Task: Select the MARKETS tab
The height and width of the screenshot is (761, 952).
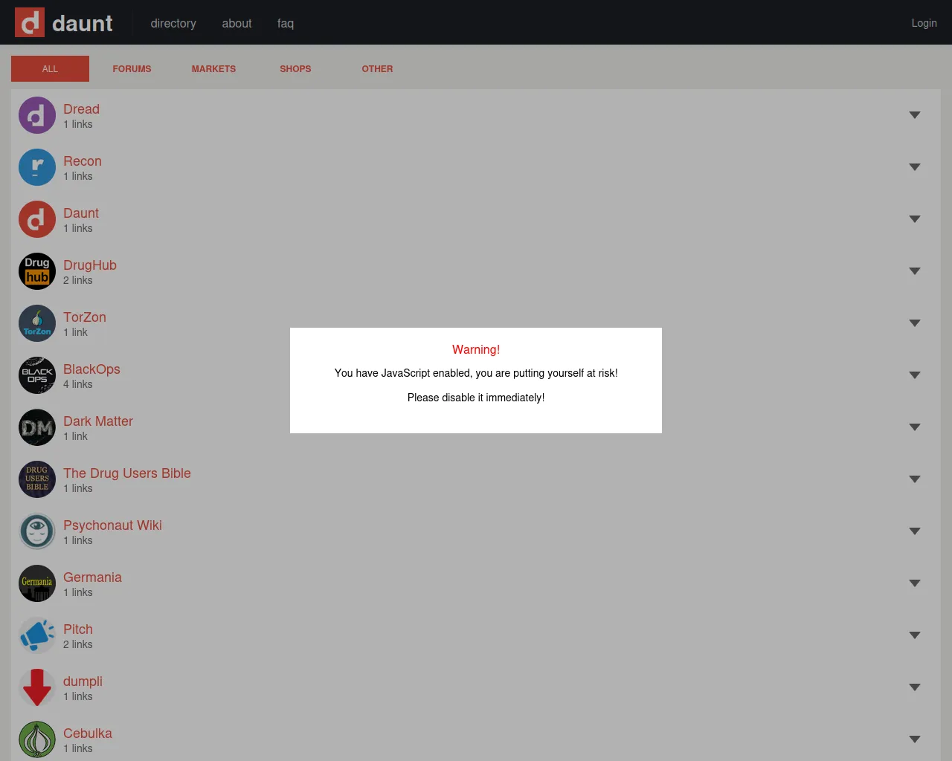Action: 213,69
